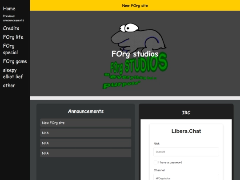Image resolution: width=240 pixels, height=180 pixels.
Task: Tick the "I have a password" checkbox
Action: pos(156,162)
